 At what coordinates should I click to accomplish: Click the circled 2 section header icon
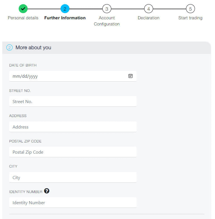click(x=9, y=47)
